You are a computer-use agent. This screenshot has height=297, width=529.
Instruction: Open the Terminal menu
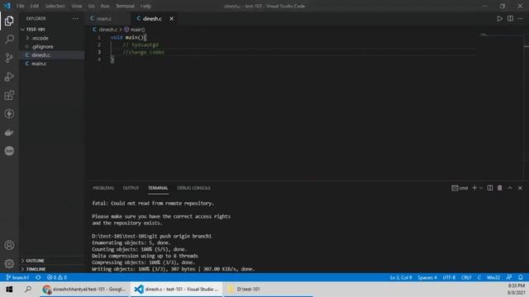point(125,6)
